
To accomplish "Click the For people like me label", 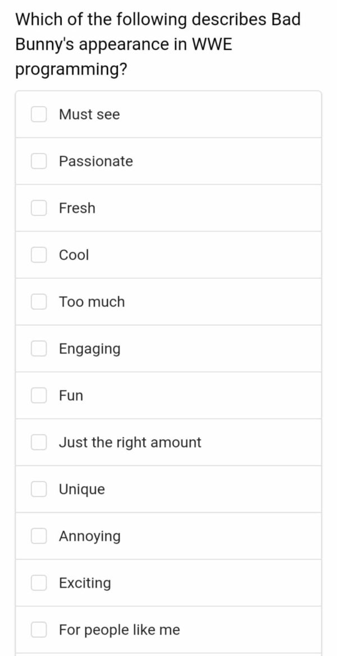I will 120,630.
